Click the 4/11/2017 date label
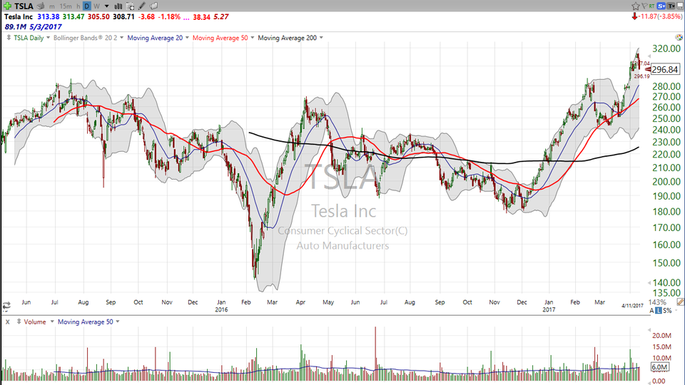The width and height of the screenshot is (685, 385). point(632,306)
